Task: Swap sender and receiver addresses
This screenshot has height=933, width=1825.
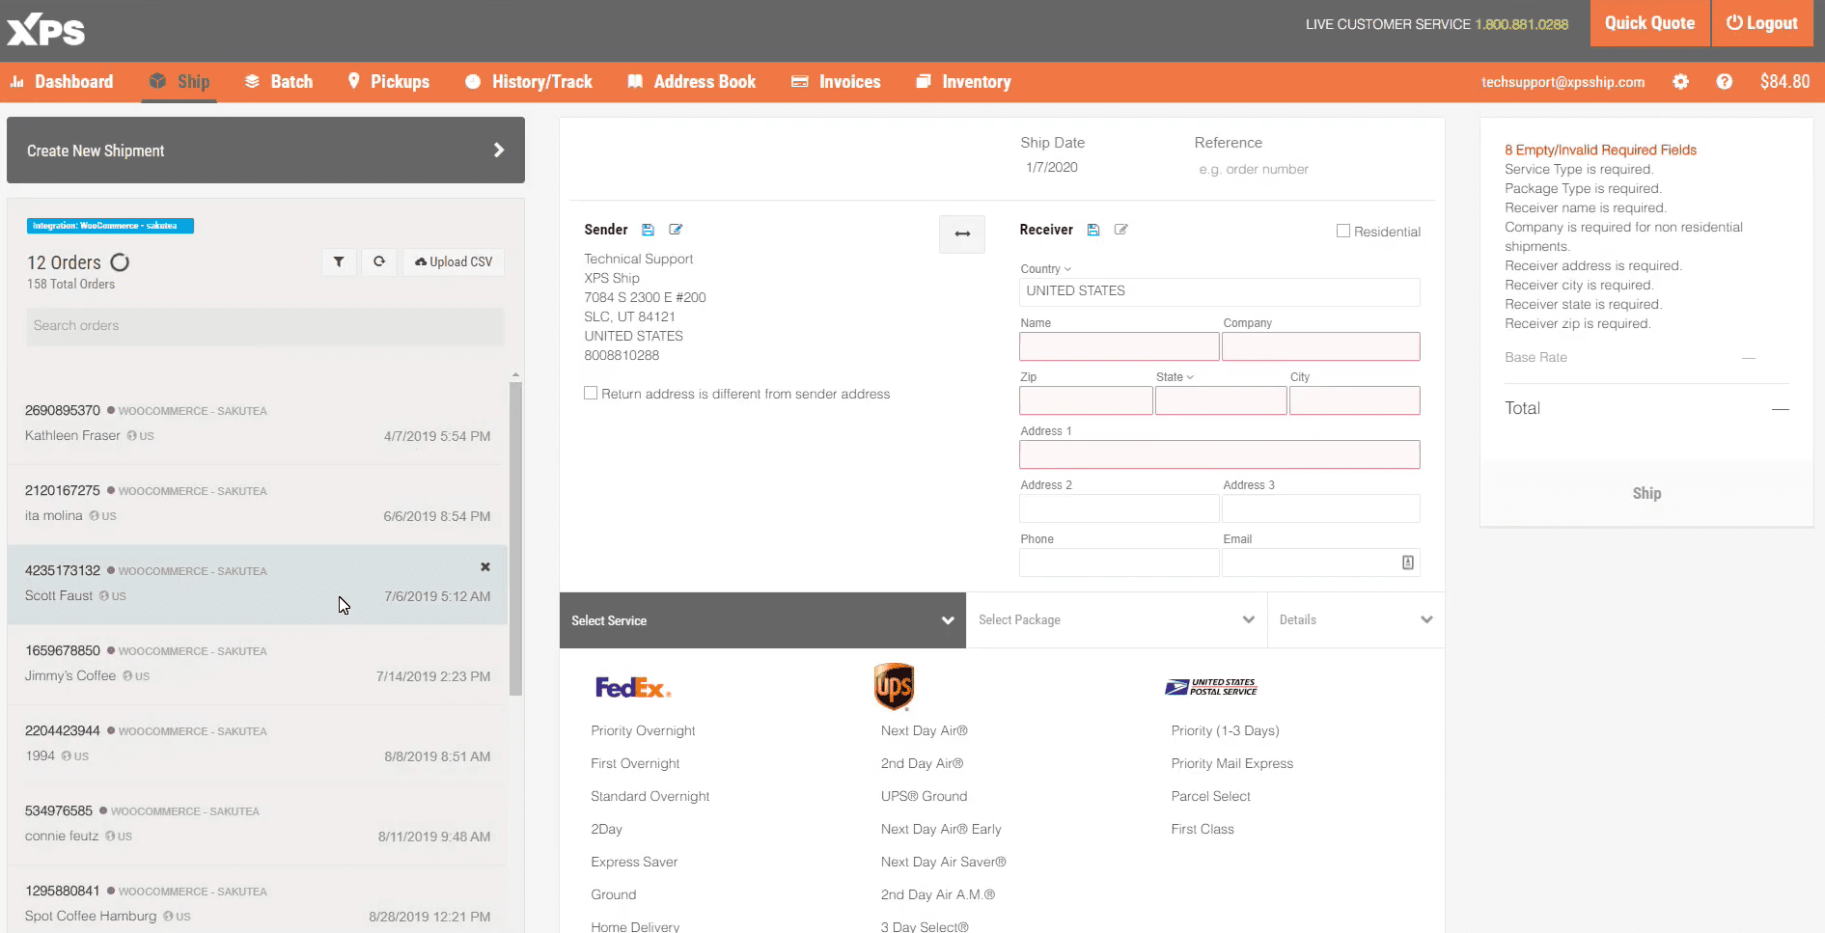Action: [x=962, y=233]
